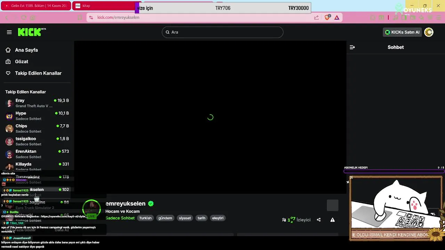Click the emreyukselen LIVE avatar

point(91,209)
